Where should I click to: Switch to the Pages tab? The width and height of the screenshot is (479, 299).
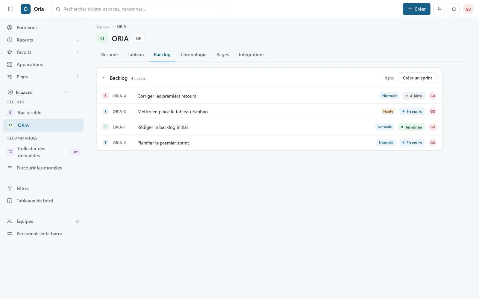pyautogui.click(x=223, y=54)
